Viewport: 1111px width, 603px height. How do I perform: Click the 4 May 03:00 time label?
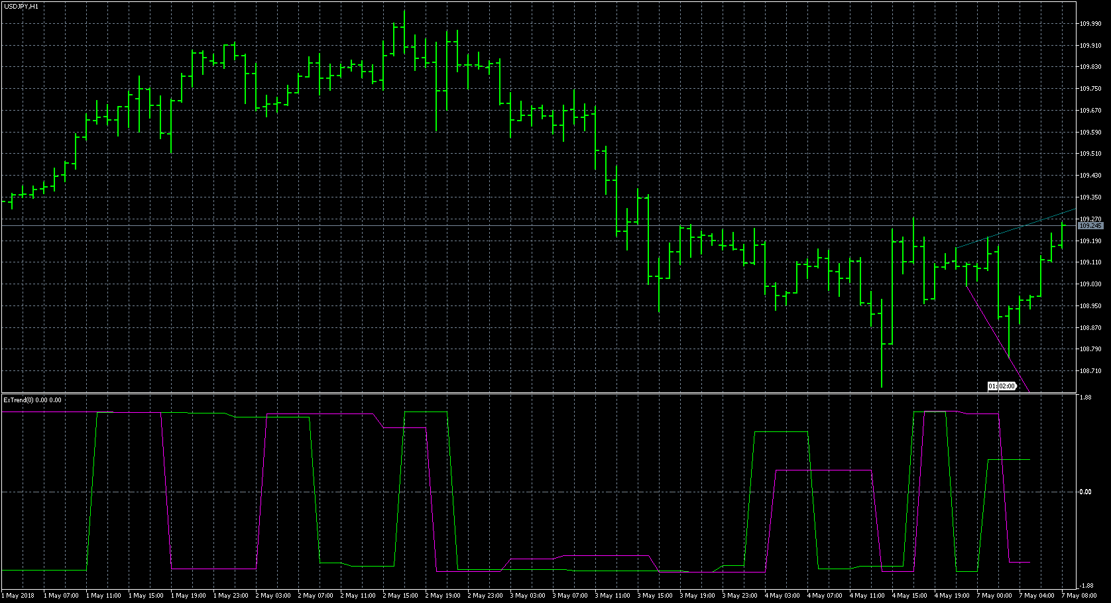[x=782, y=596]
